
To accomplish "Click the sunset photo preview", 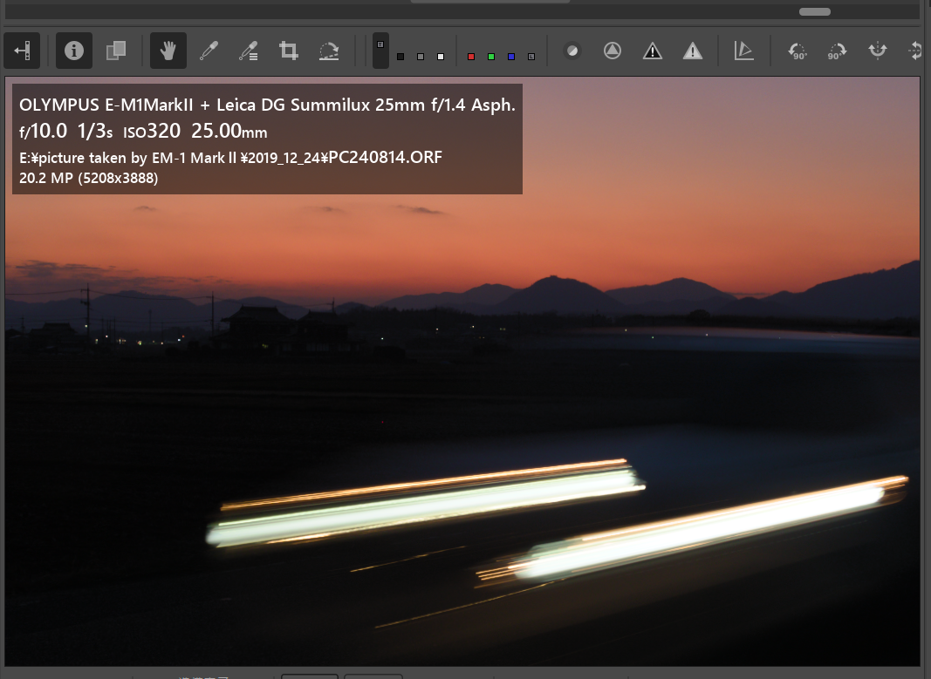I will tap(462, 371).
